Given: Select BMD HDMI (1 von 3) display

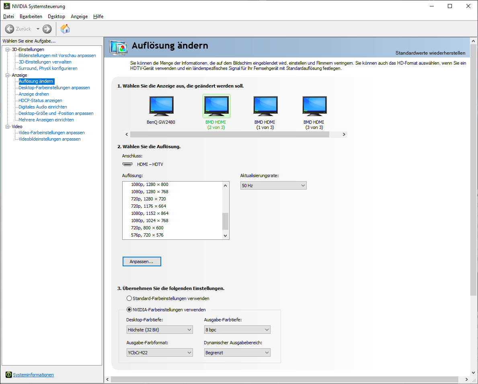Looking at the screenshot, I should click(265, 106).
